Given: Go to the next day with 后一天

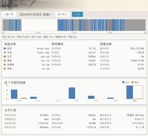Looking at the screenshot, I should [63, 14].
